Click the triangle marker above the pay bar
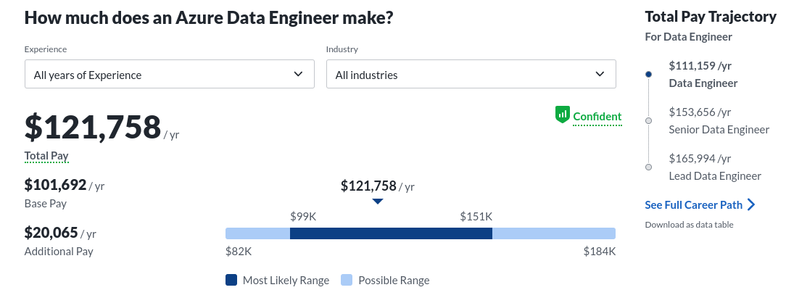Screen dimensions: 786x290 point(377,202)
